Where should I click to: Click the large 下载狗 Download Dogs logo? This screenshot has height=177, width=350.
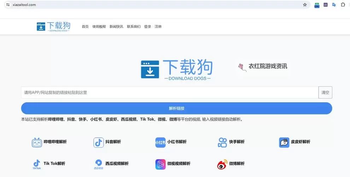point(177,70)
